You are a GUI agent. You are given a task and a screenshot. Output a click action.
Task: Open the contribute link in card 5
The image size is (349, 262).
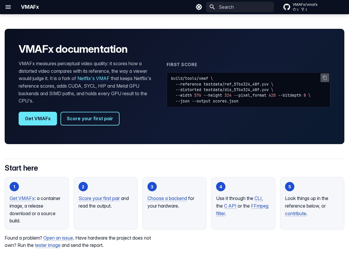295,213
